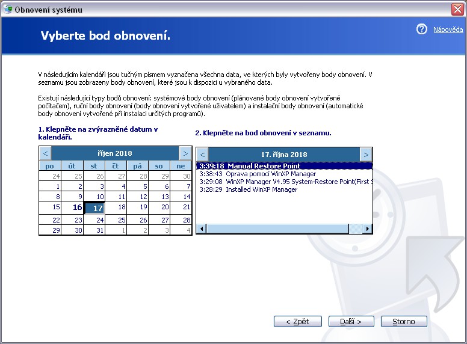Select October date 29 in calendar
This screenshot has width=467, height=344.
tap(51, 230)
